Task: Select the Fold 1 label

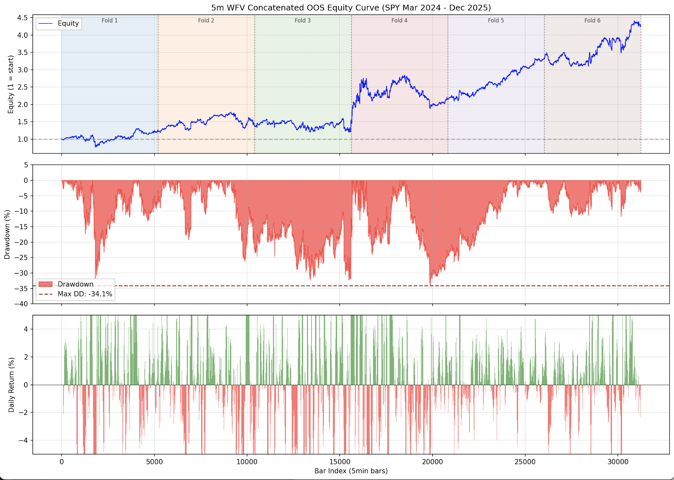Action: tap(109, 20)
